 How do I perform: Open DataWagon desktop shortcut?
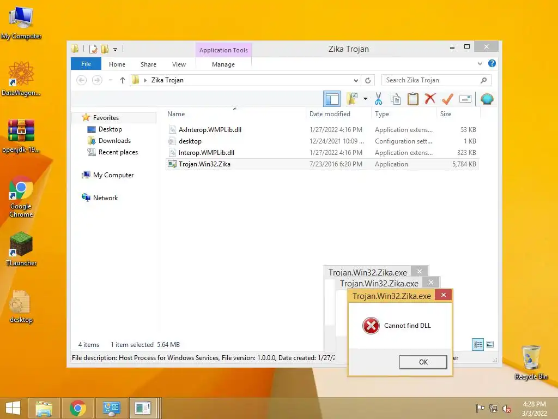(x=21, y=79)
